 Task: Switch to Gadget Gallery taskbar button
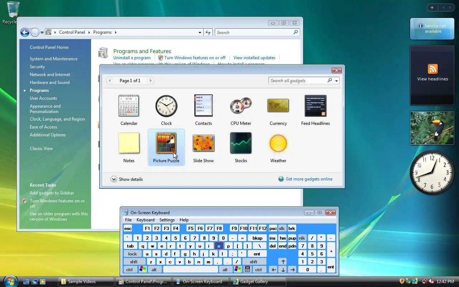pyautogui.click(x=258, y=282)
